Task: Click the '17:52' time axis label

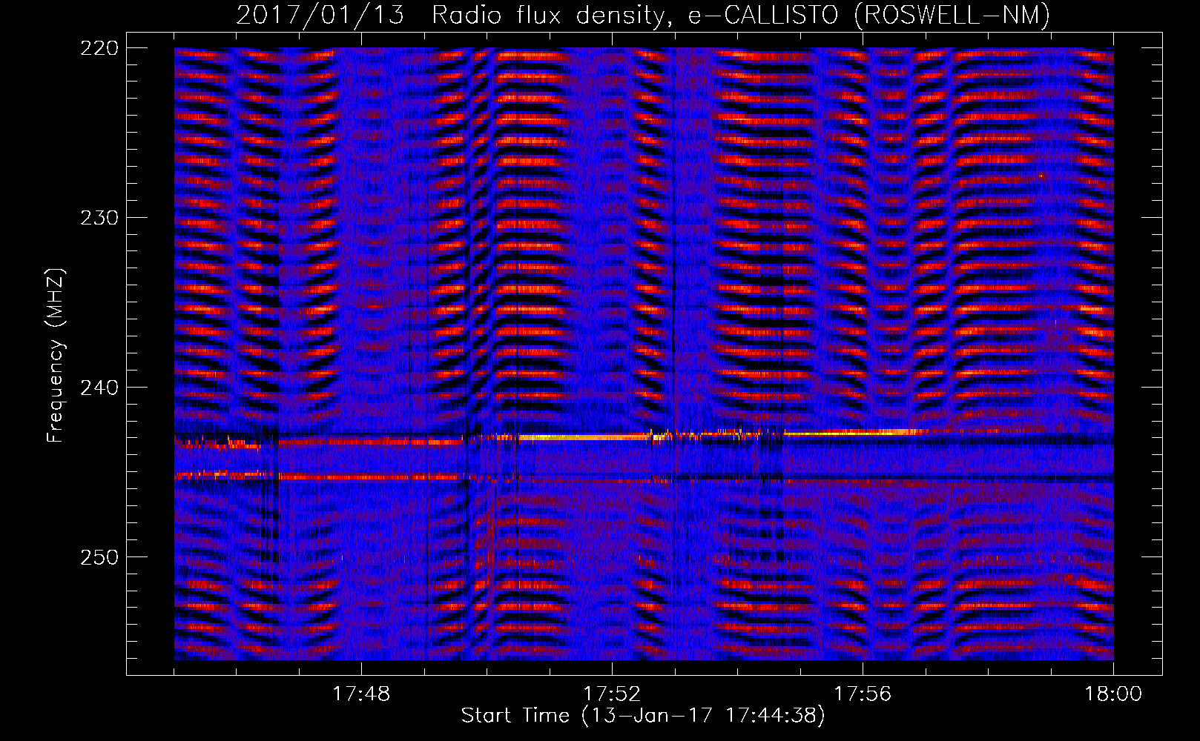Action: (x=612, y=694)
